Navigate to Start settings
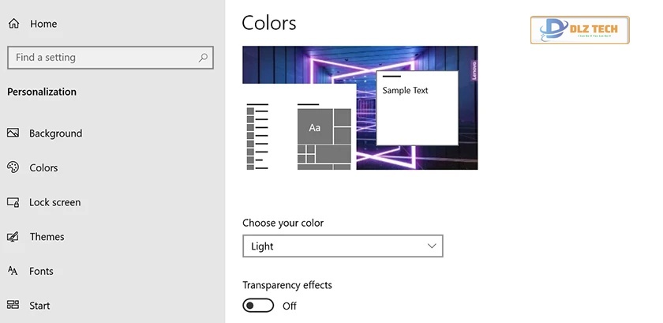Screen dimensions: 663x323 tap(39, 306)
